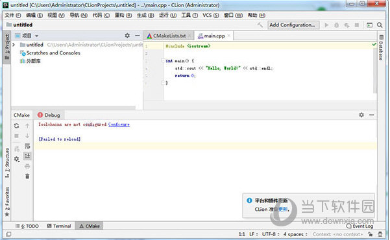Open the 编辑 (E) menu
Viewport: 390px width, 240px height.
34,15
